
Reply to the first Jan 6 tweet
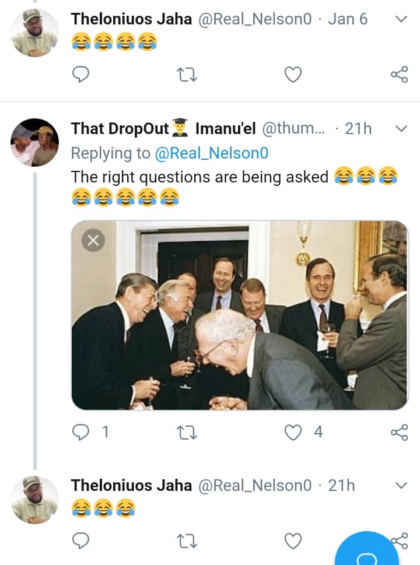[x=81, y=74]
